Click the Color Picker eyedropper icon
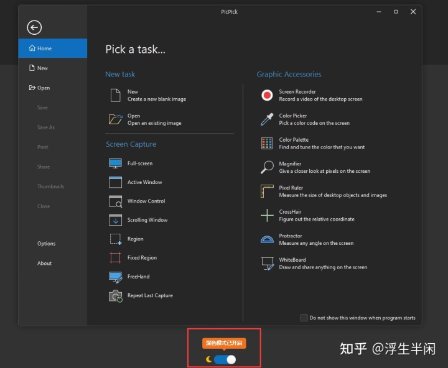448x368 pixels. [267, 119]
